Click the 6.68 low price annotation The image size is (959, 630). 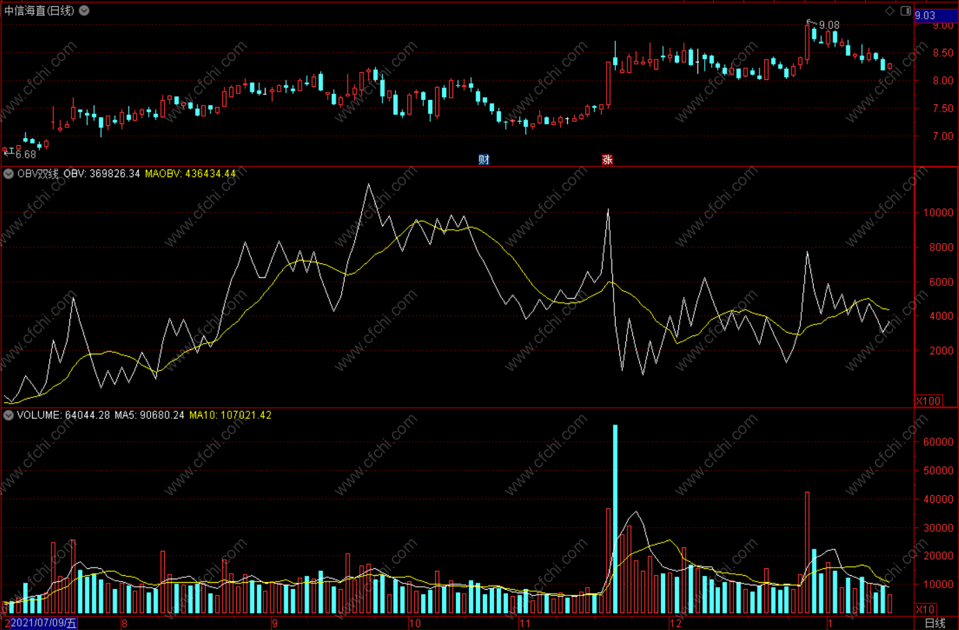(x=26, y=154)
